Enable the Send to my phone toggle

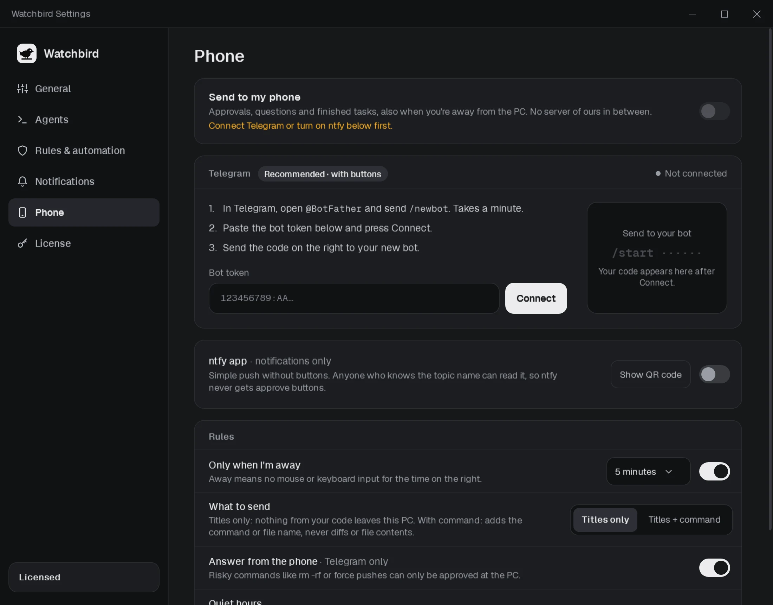714,111
